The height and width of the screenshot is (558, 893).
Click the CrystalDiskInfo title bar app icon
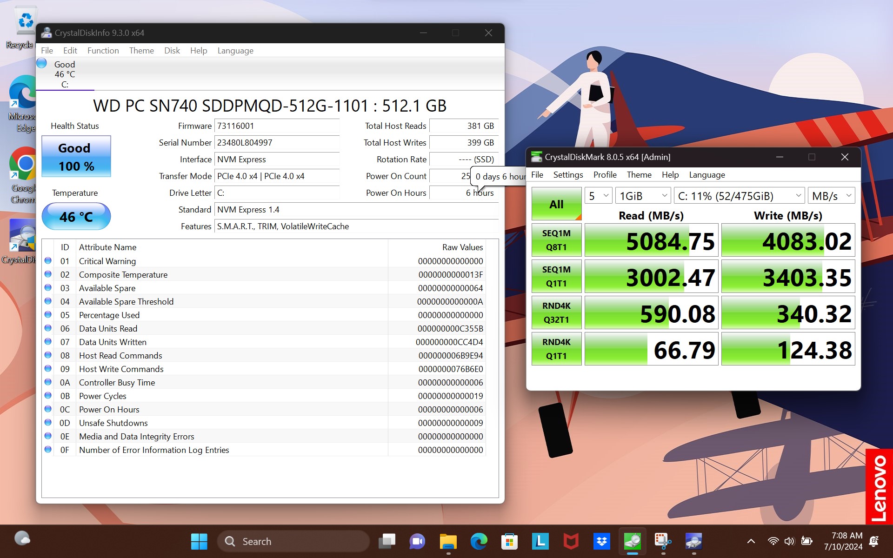(47, 33)
